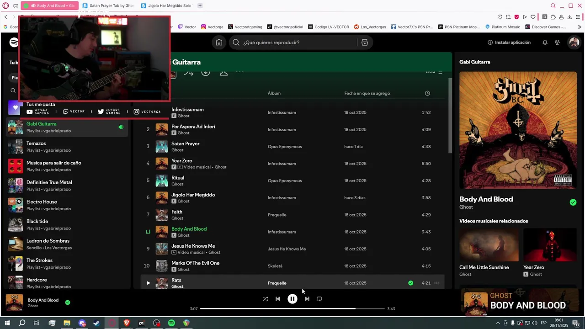This screenshot has width=585, height=329.
Task: Open the Ghost artist link under the right-panel Body And Blood title
Action: (x=466, y=207)
